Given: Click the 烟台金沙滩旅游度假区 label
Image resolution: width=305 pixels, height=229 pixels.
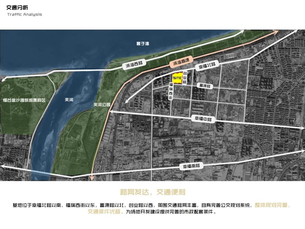Looking at the screenshot, I should (x=24, y=100).
